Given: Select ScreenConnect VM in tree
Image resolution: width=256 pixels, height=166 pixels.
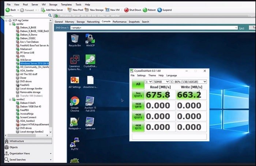Looking at the screenshot, I should pos(28,117).
